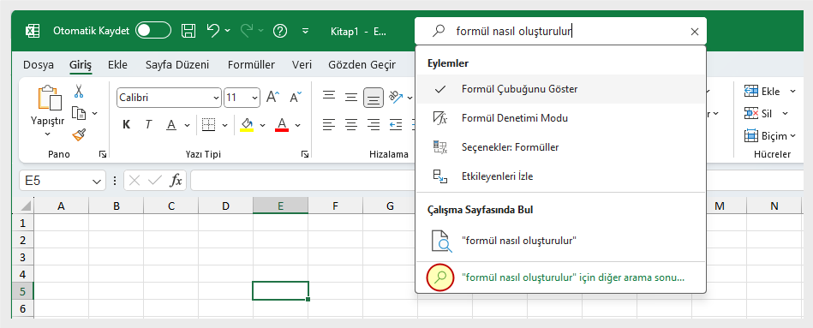Toggle the Otomatik Kaydet switch
Viewport: 813px width, 328px height.
click(x=153, y=31)
